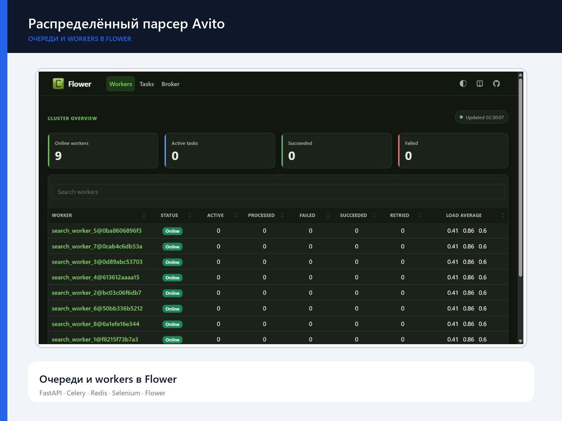Open worker search_worker_8@6a1efe16e344
This screenshot has height=421, width=562.
[x=96, y=324]
